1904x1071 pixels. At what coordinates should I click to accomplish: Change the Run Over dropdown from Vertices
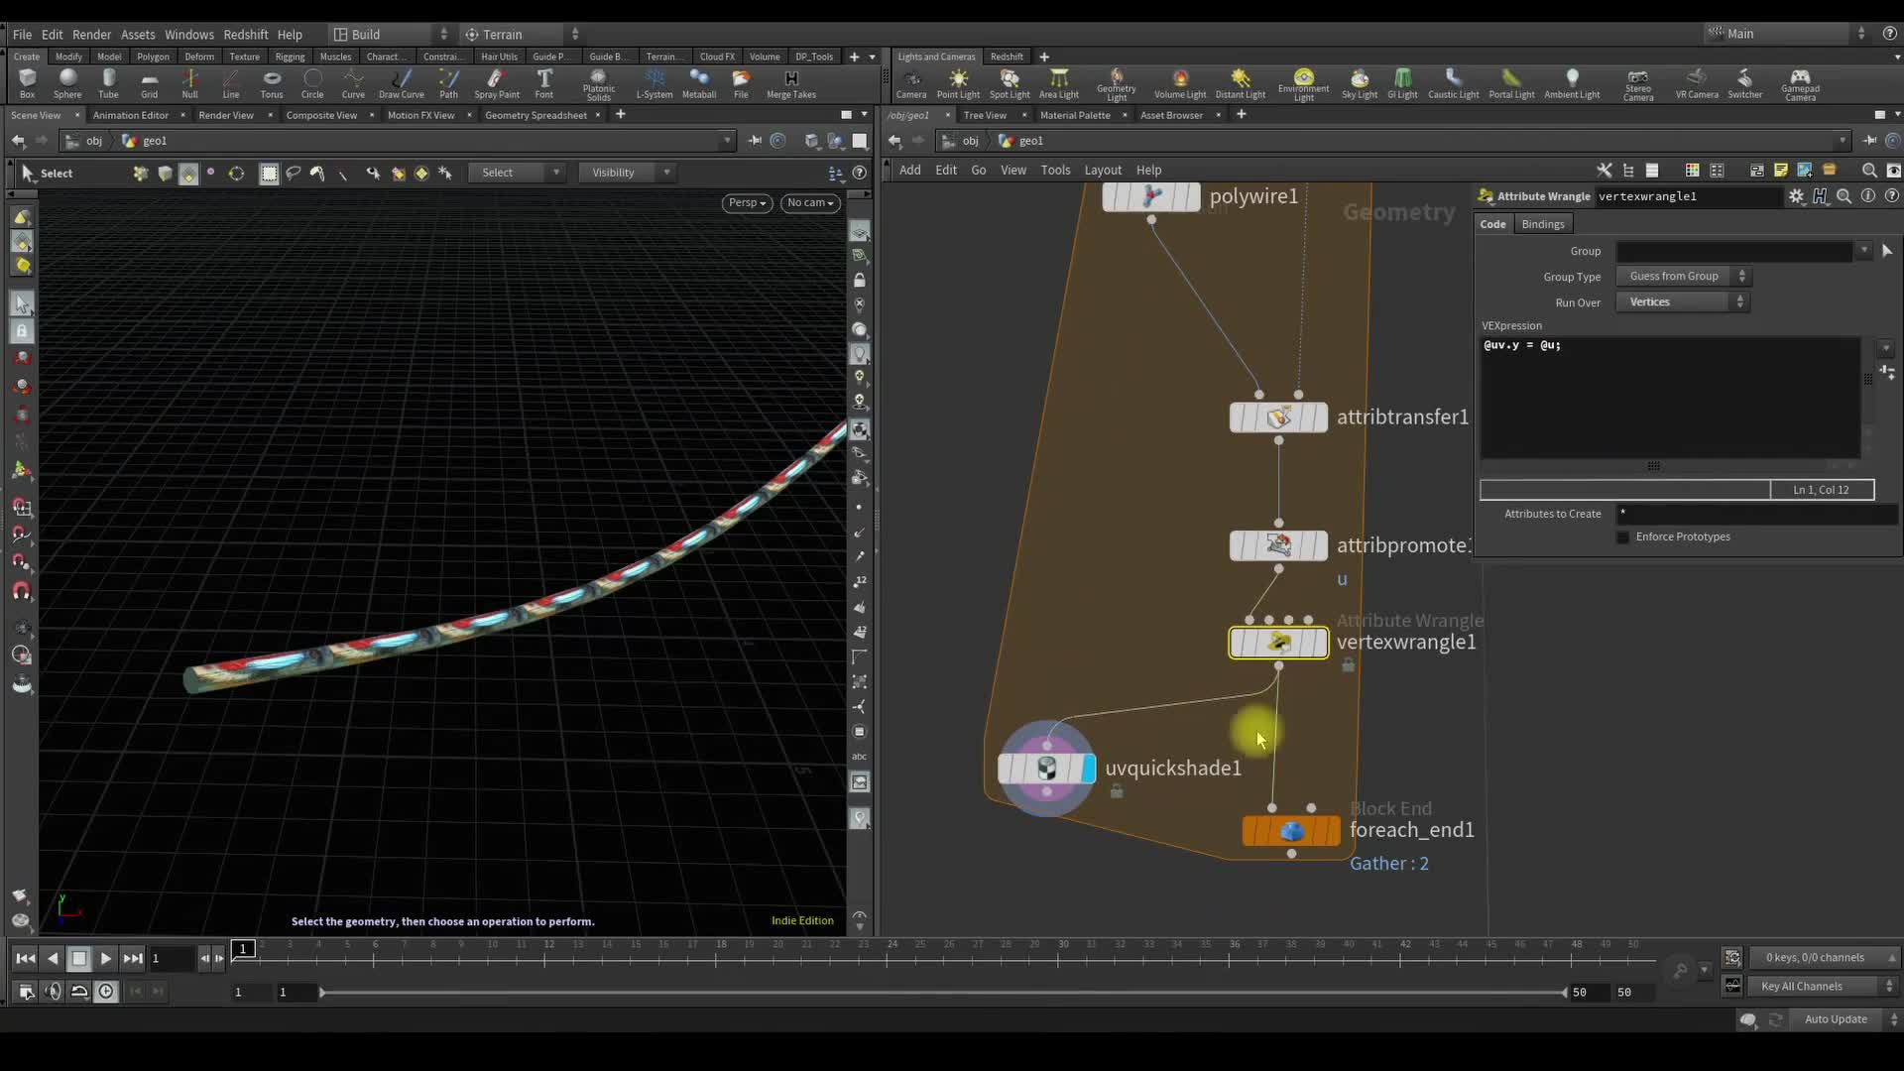1681,301
